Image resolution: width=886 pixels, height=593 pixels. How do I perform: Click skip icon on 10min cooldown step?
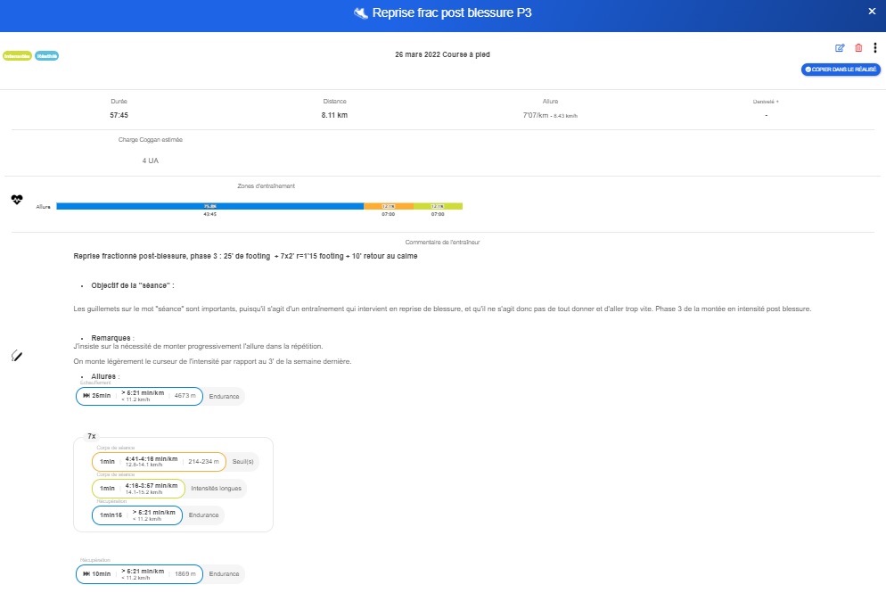86,574
